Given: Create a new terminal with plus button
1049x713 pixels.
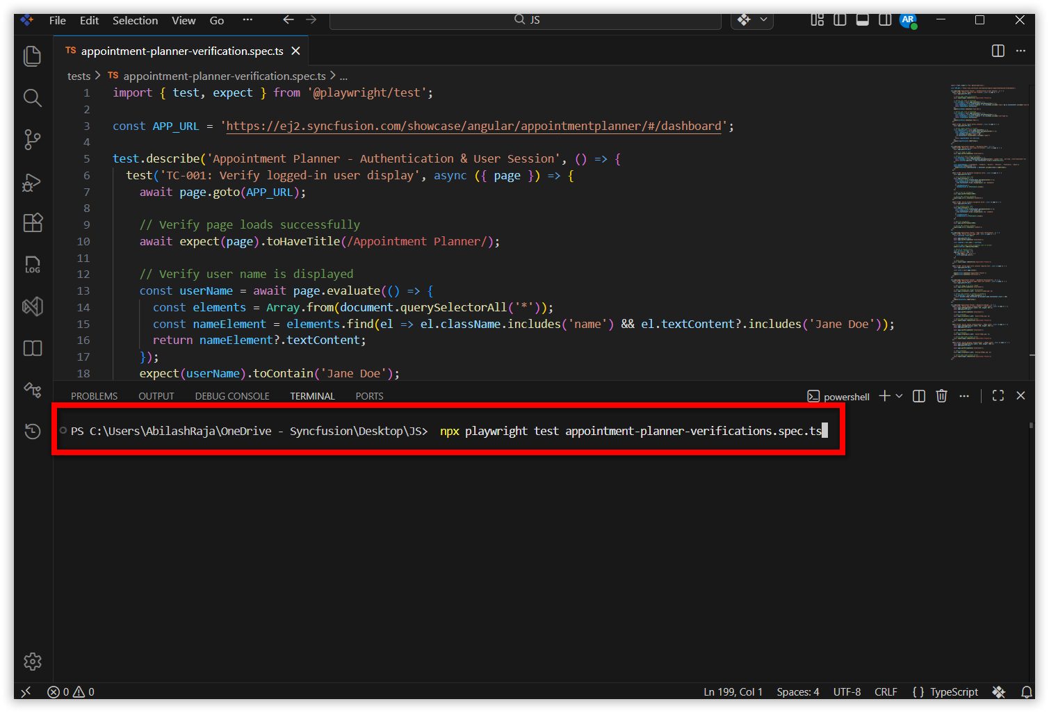Looking at the screenshot, I should tap(884, 396).
